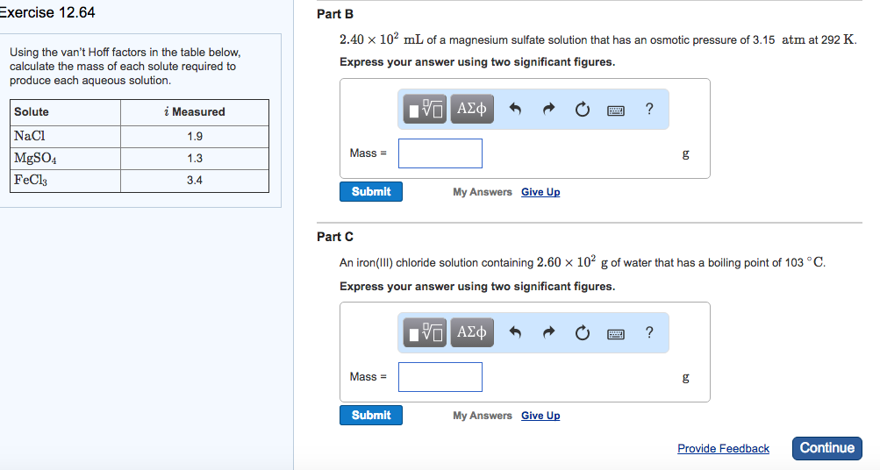Redo entry in Part C toolbar
The width and height of the screenshot is (880, 470).
click(549, 333)
